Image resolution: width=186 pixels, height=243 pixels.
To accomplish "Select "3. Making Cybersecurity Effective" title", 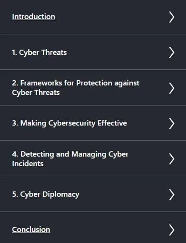I will [x=69, y=123].
